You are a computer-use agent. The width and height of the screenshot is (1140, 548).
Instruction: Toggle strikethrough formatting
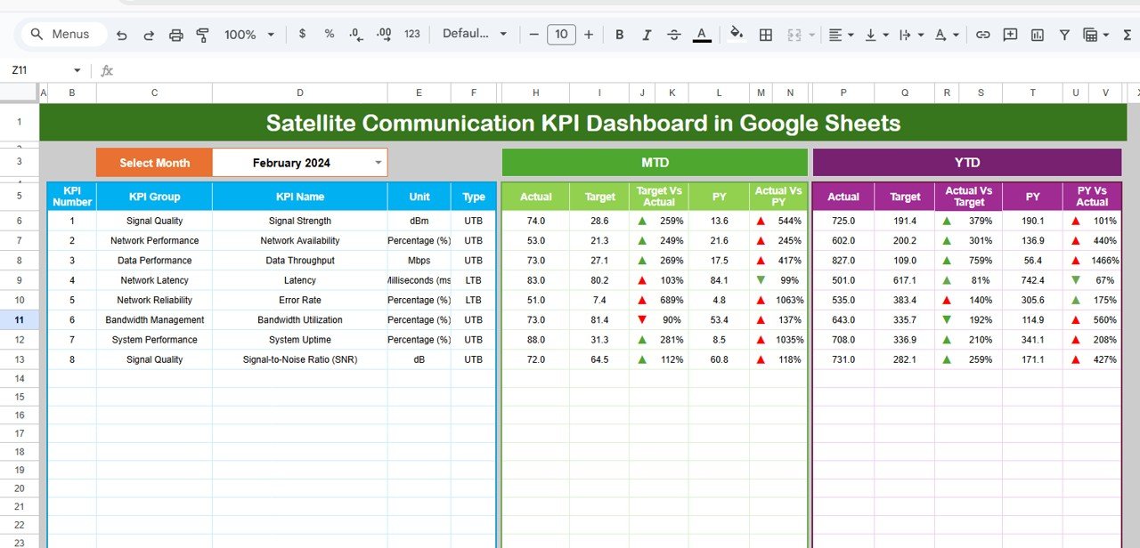point(674,34)
